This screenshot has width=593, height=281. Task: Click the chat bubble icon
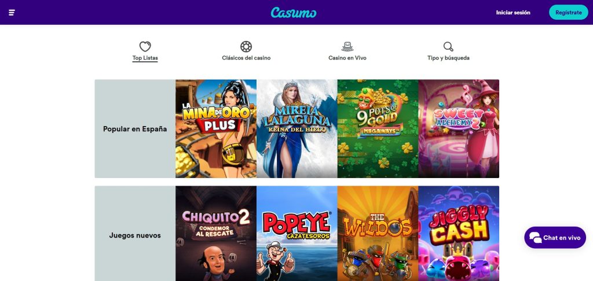click(x=535, y=238)
